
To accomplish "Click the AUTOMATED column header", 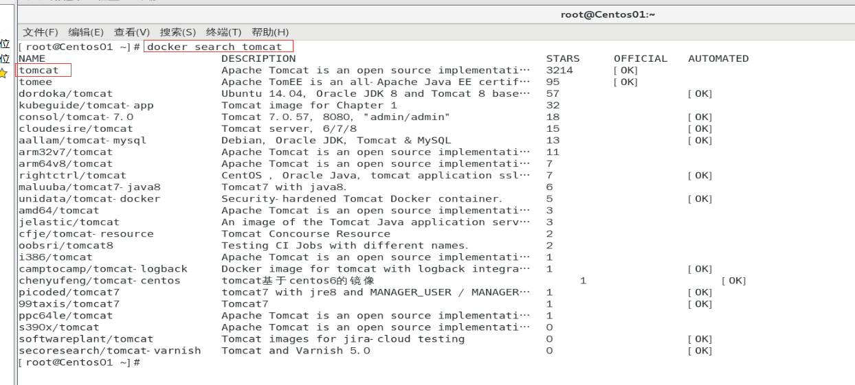I will click(x=718, y=58).
